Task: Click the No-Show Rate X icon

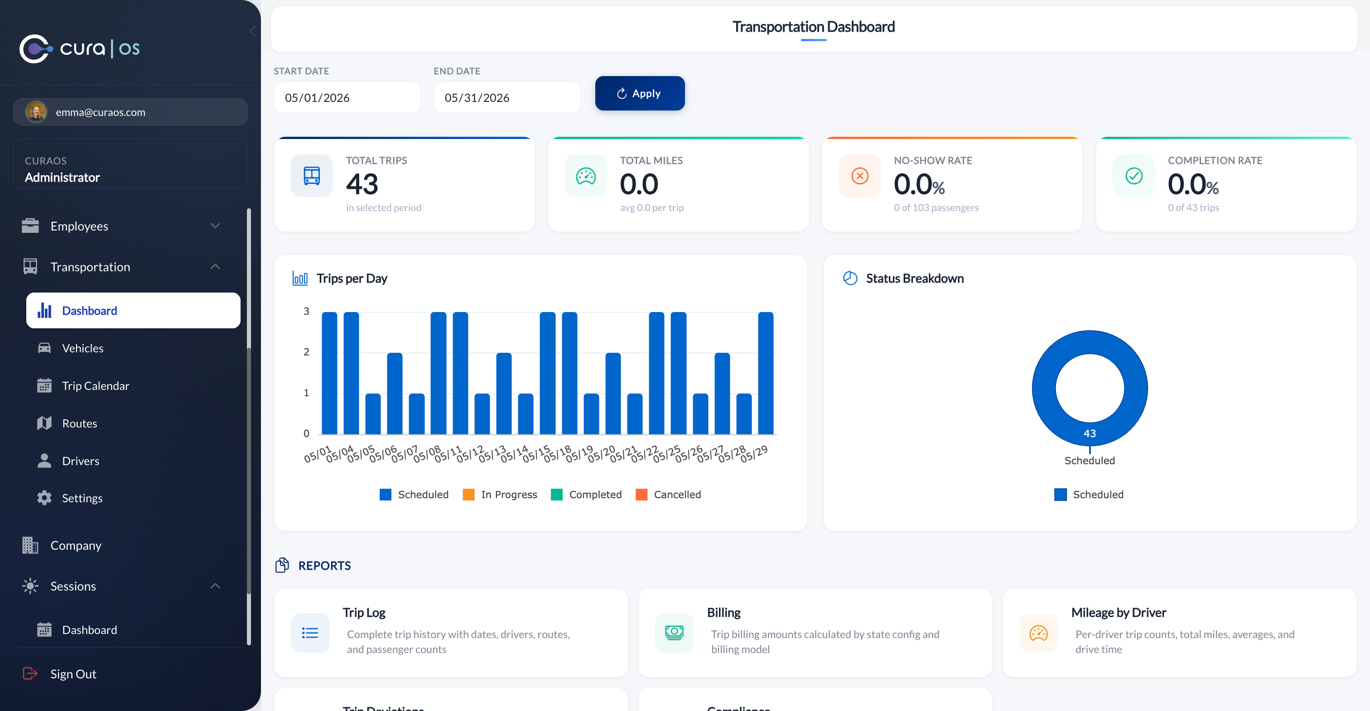Action: [859, 176]
